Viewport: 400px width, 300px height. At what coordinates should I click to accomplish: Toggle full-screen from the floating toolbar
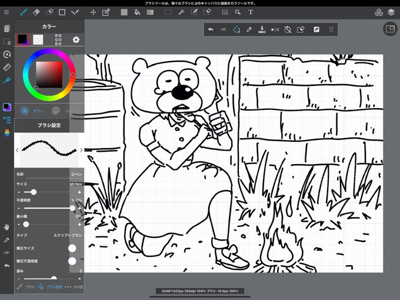[x=316, y=29]
